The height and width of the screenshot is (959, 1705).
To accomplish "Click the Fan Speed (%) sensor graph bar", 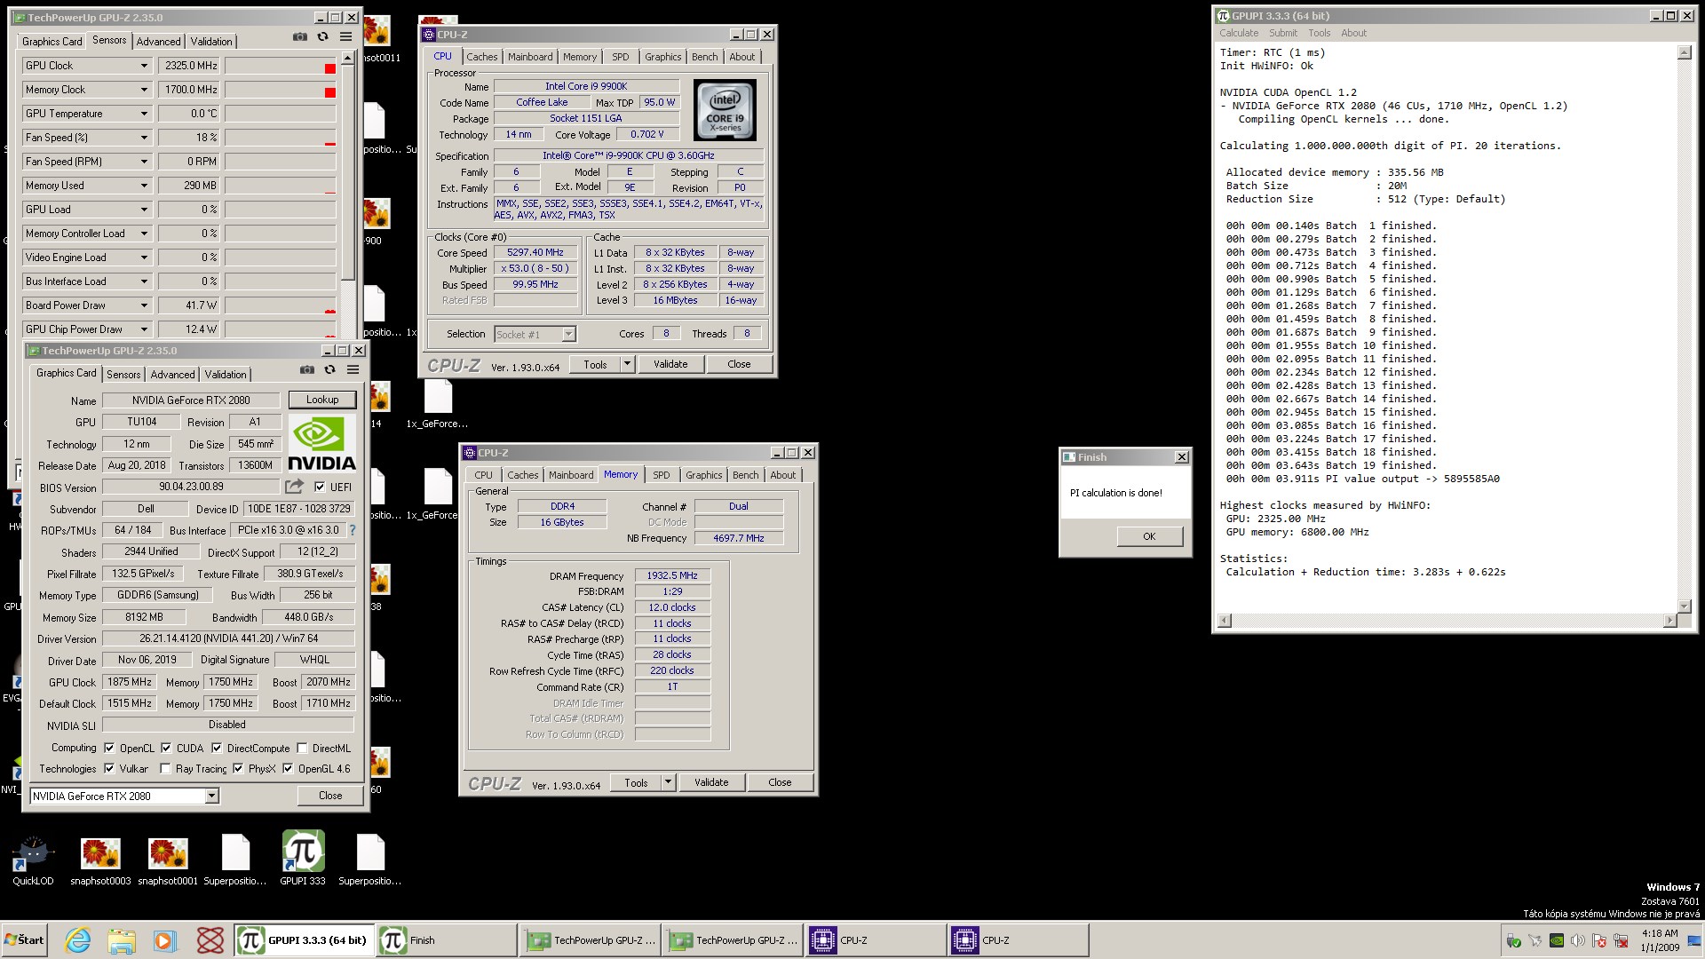I will click(281, 138).
